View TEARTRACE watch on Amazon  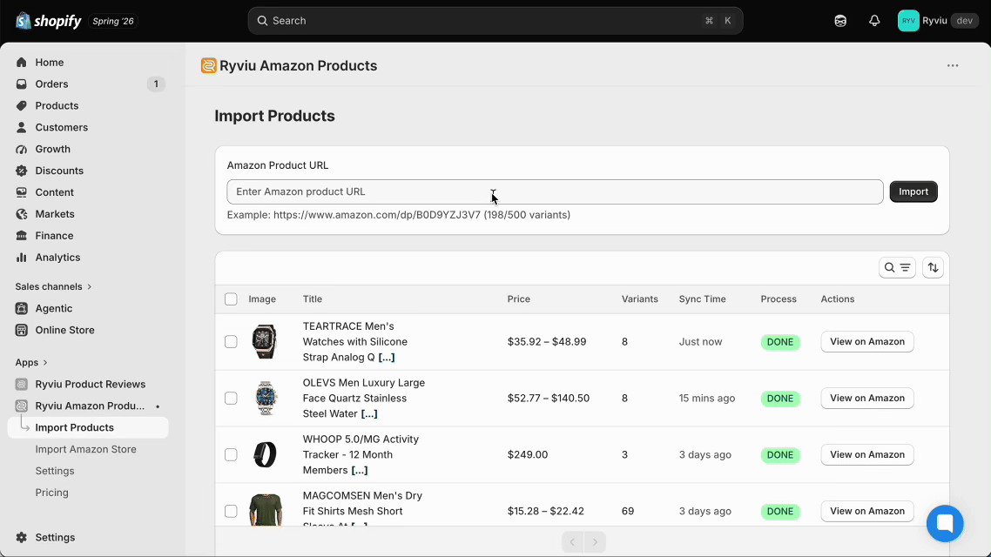coord(867,342)
